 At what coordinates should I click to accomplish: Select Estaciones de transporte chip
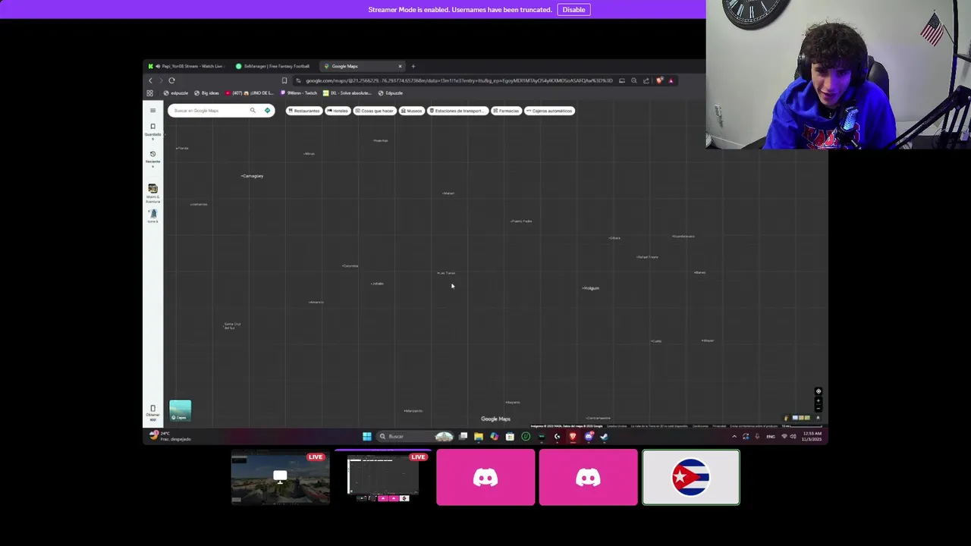point(457,111)
